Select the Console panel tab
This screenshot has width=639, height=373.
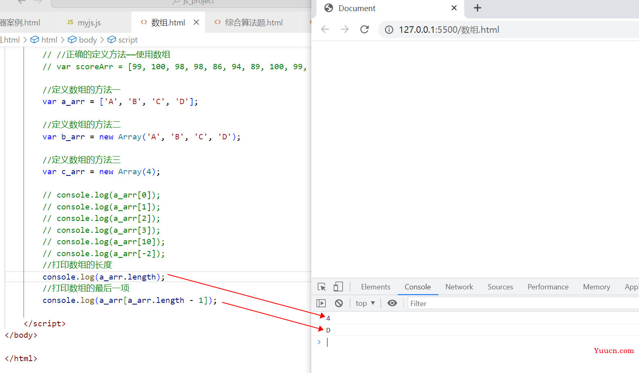point(418,287)
